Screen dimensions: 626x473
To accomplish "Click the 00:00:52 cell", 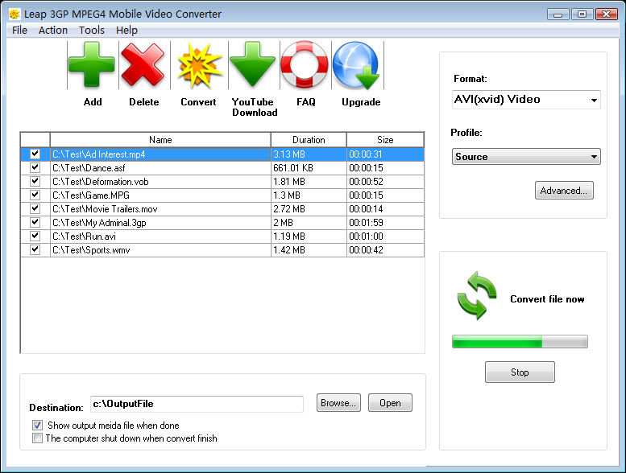I will pos(385,182).
